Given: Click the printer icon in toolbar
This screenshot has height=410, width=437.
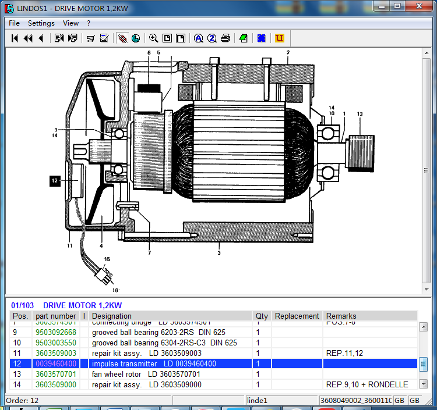Looking at the screenshot, I should [225, 38].
